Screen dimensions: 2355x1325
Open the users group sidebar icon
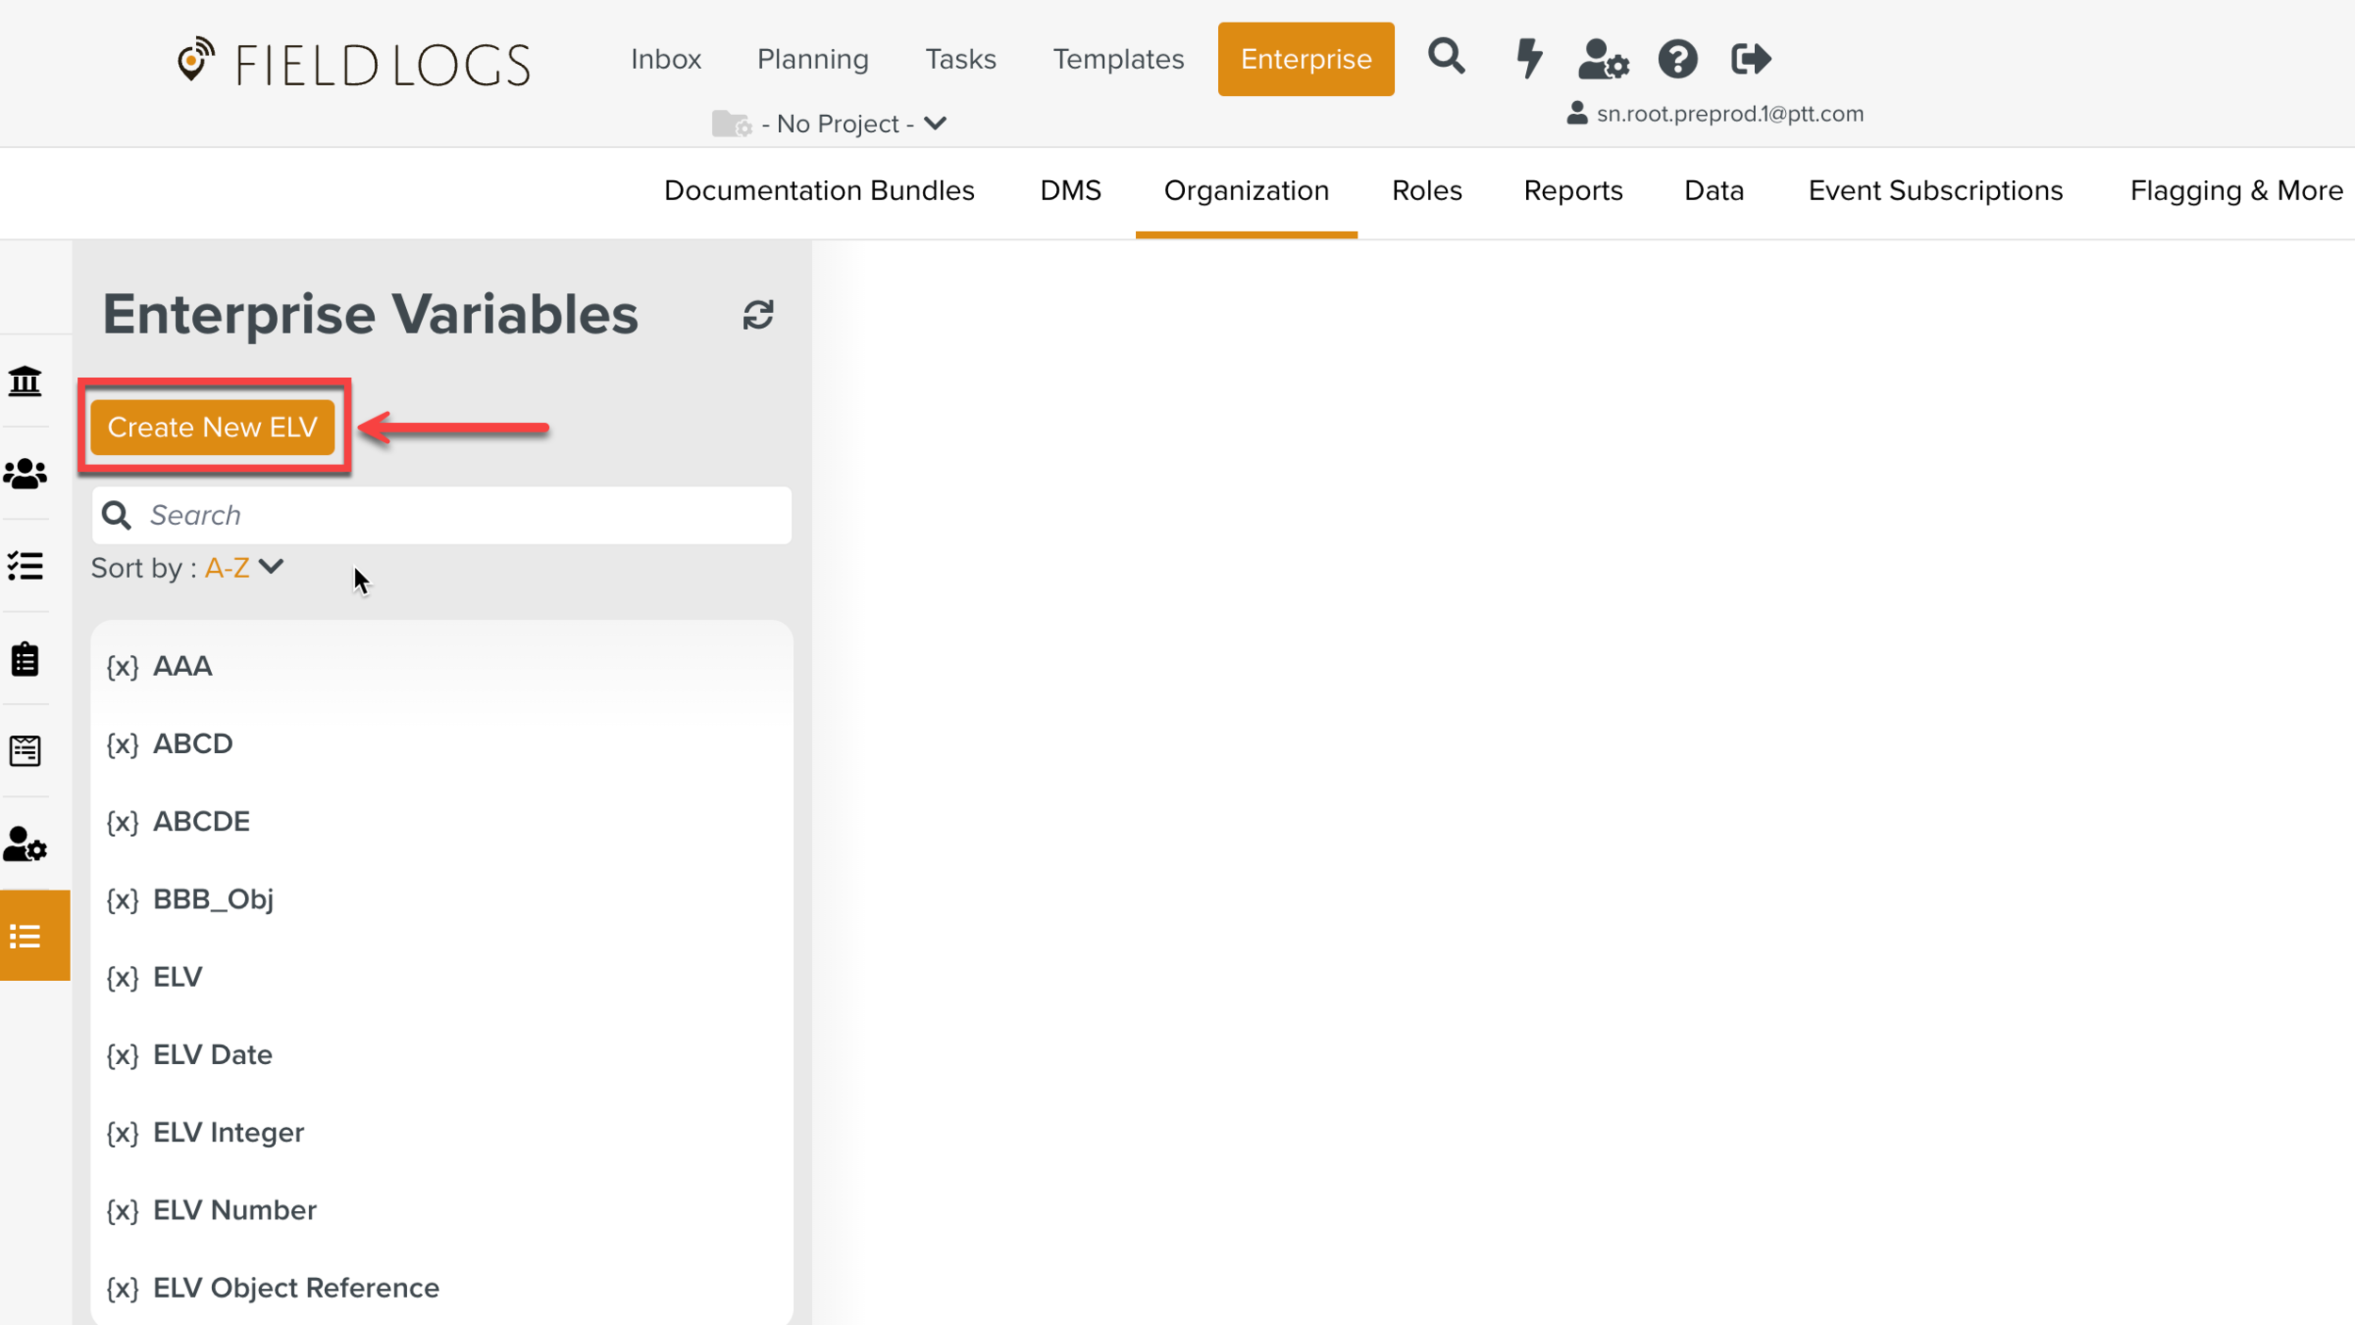point(25,474)
